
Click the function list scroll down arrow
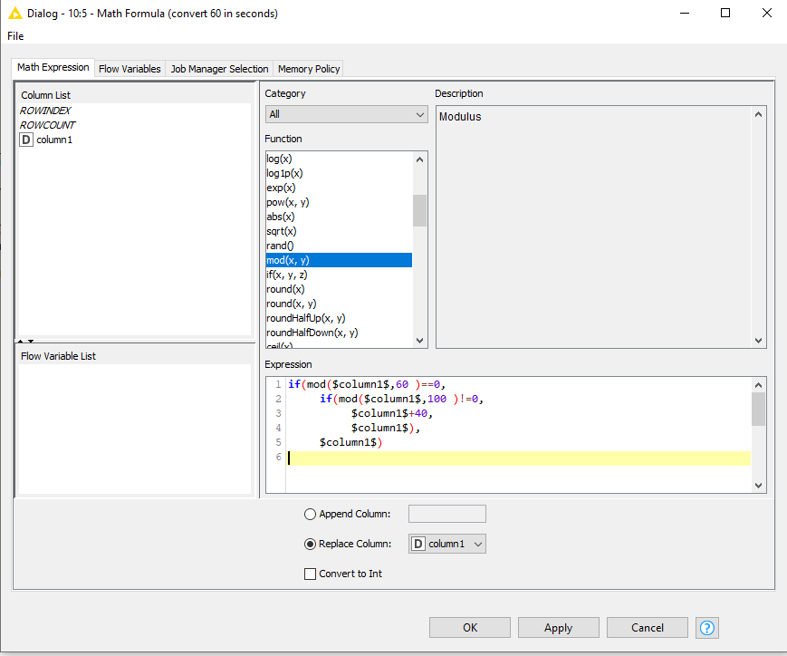tap(419, 340)
